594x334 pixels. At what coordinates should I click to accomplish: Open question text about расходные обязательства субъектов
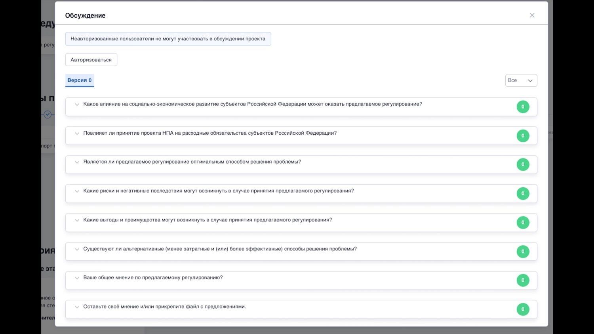pos(210,133)
